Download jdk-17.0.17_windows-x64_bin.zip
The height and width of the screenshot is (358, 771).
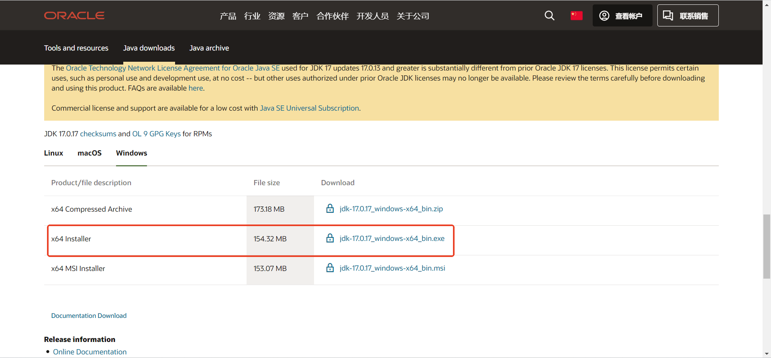click(391, 209)
